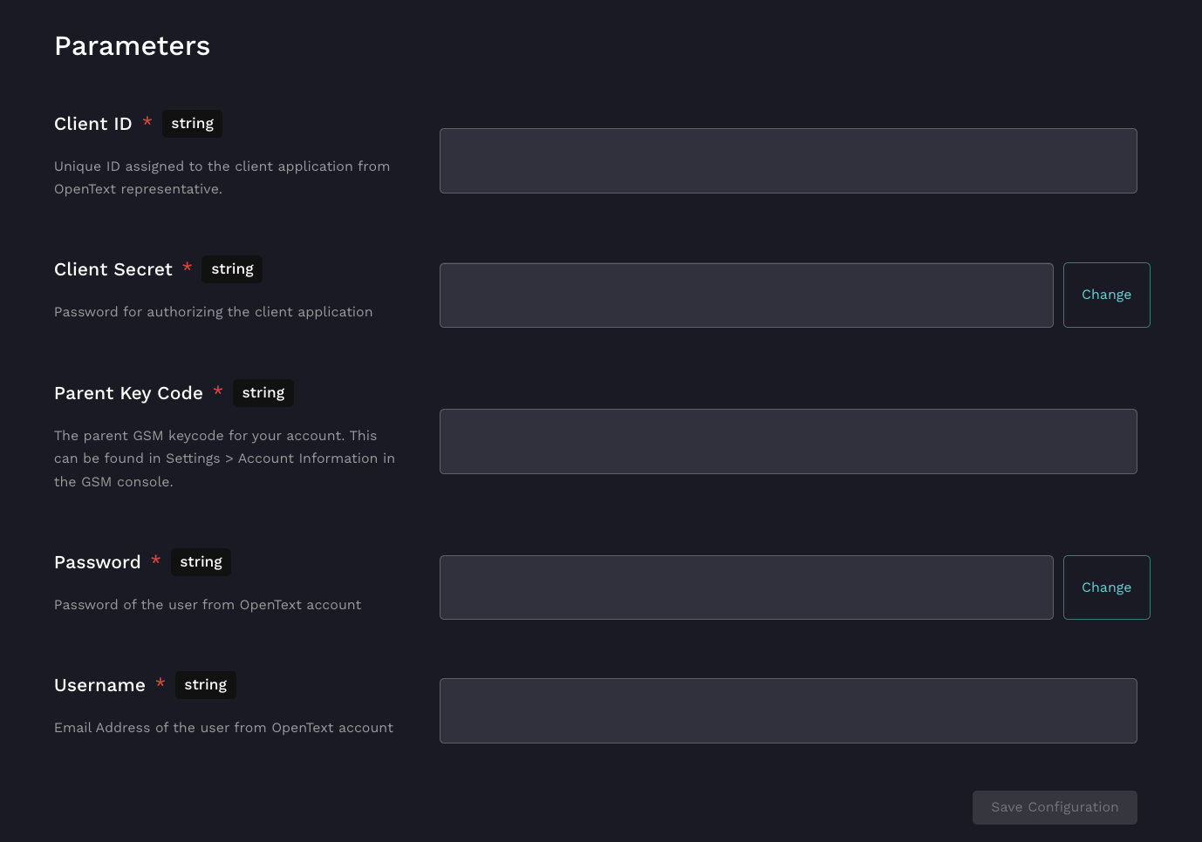Click the string tag by Parent Key Code
This screenshot has width=1202, height=842.
(263, 393)
